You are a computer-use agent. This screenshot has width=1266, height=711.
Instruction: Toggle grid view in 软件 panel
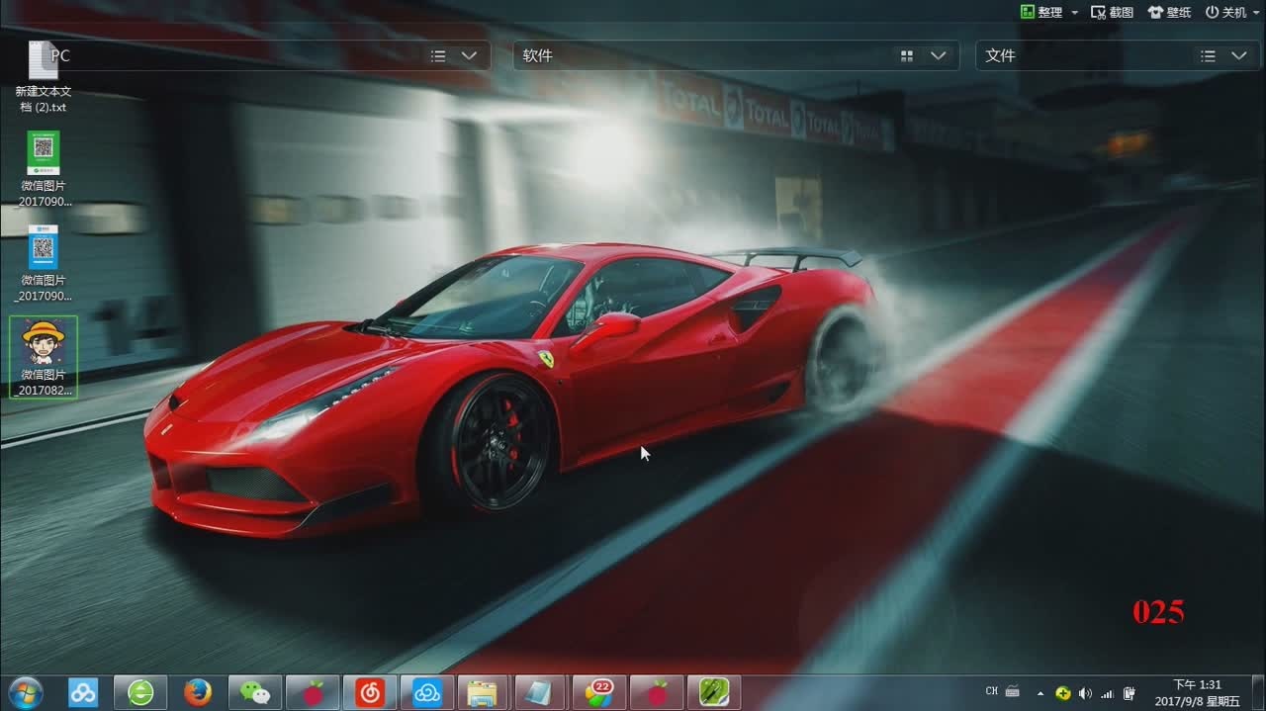(x=907, y=56)
